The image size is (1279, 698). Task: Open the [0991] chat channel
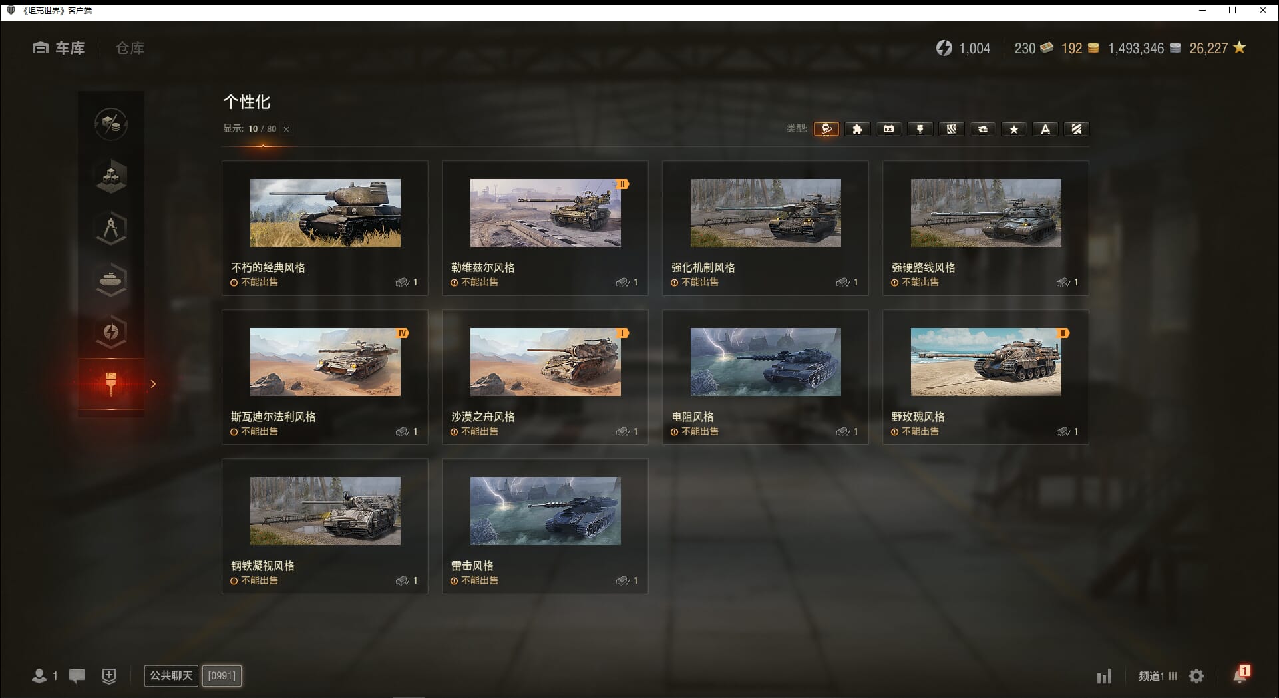(222, 675)
